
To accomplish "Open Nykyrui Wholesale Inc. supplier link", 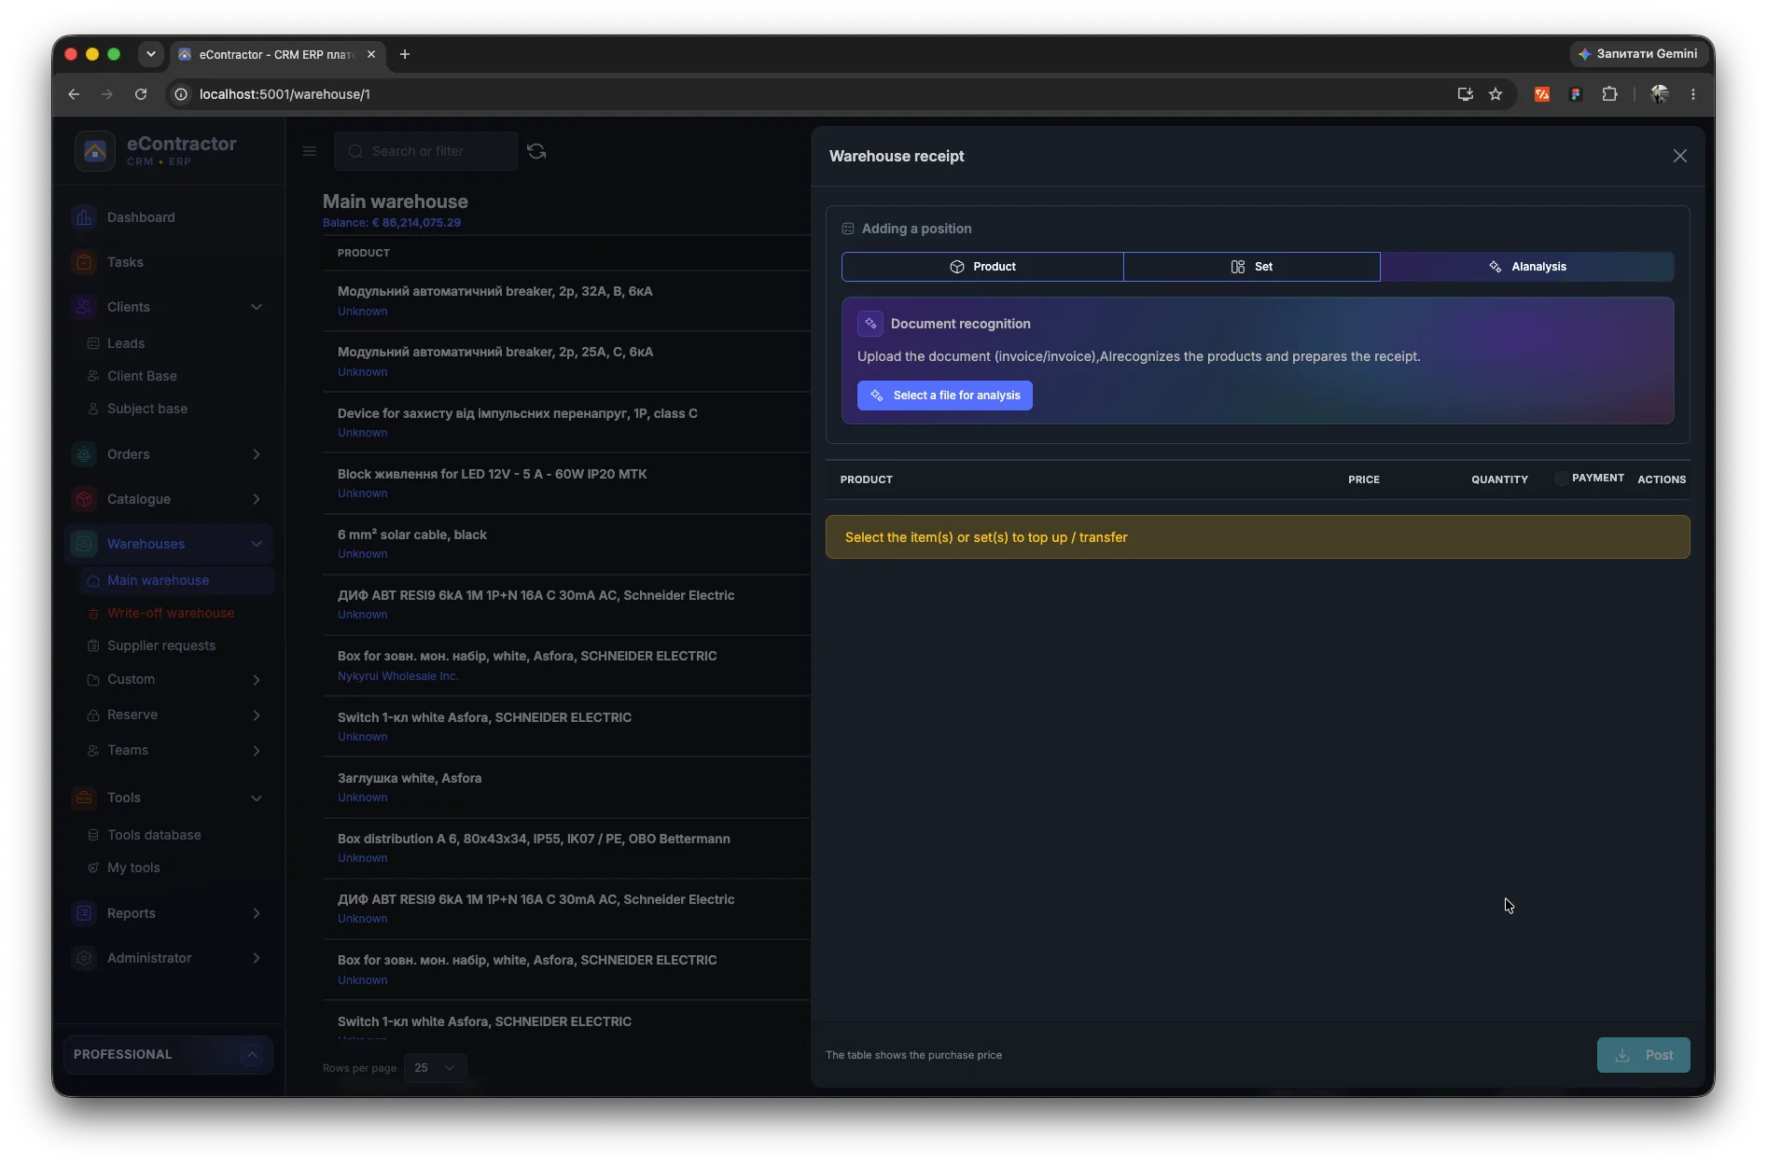I will (x=397, y=676).
